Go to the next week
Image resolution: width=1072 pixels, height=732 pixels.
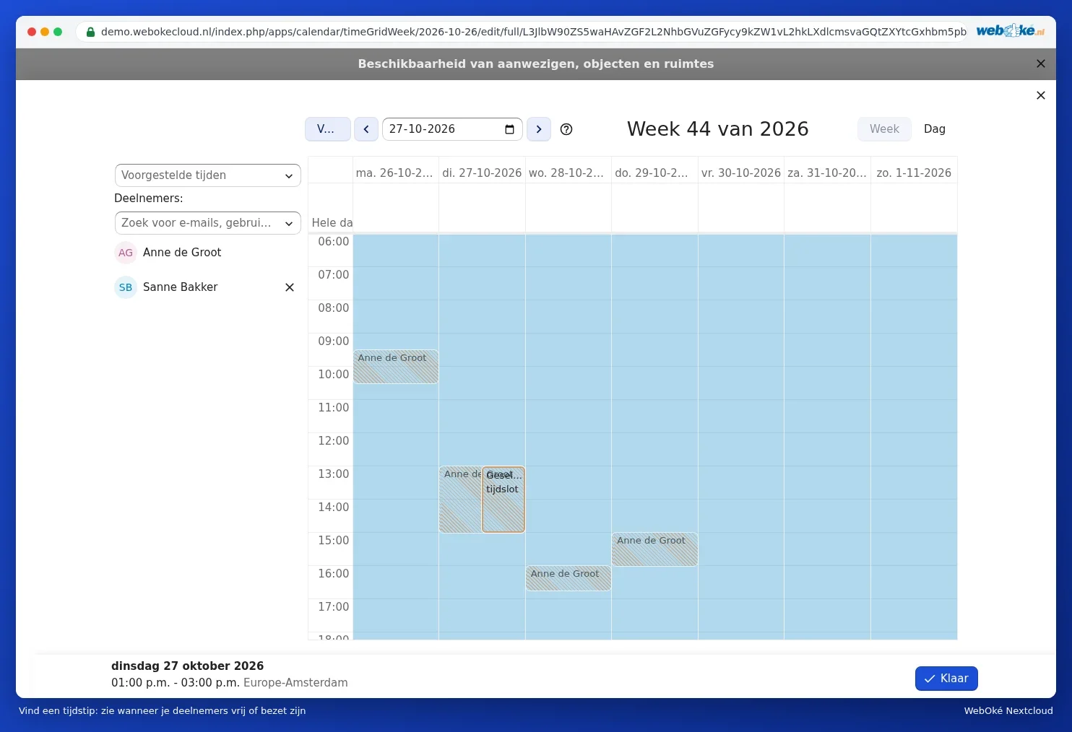pyautogui.click(x=539, y=129)
